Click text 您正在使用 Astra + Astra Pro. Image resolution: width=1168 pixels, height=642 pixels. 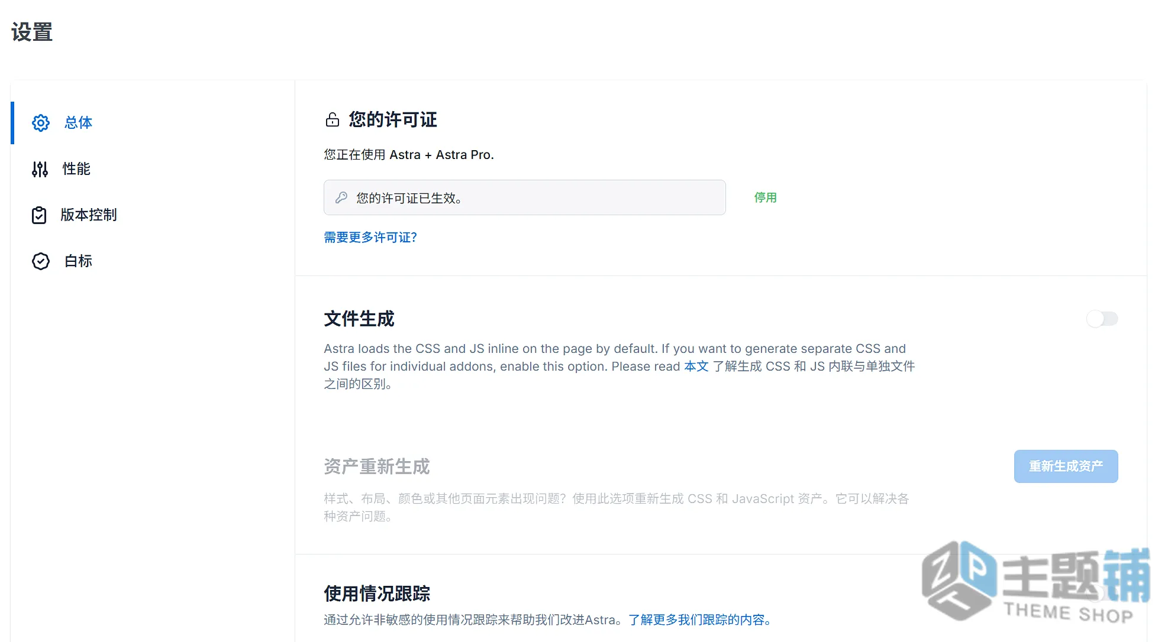tap(409, 155)
